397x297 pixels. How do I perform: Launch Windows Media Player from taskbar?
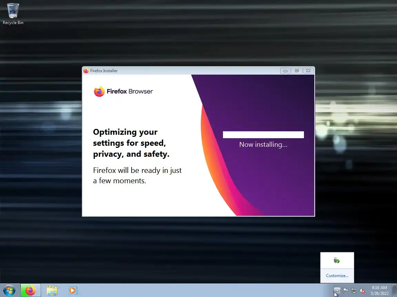click(73, 290)
